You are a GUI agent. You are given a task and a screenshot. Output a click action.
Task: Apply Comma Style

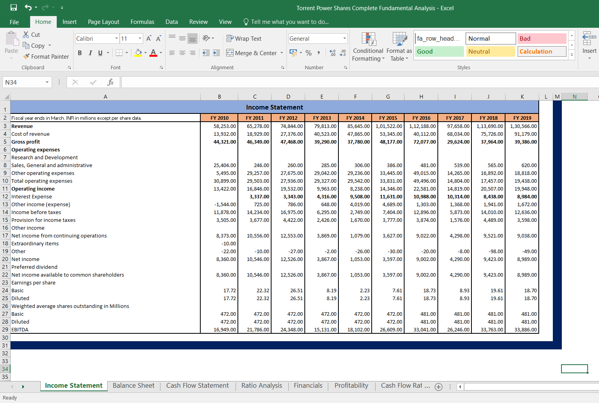tap(319, 53)
